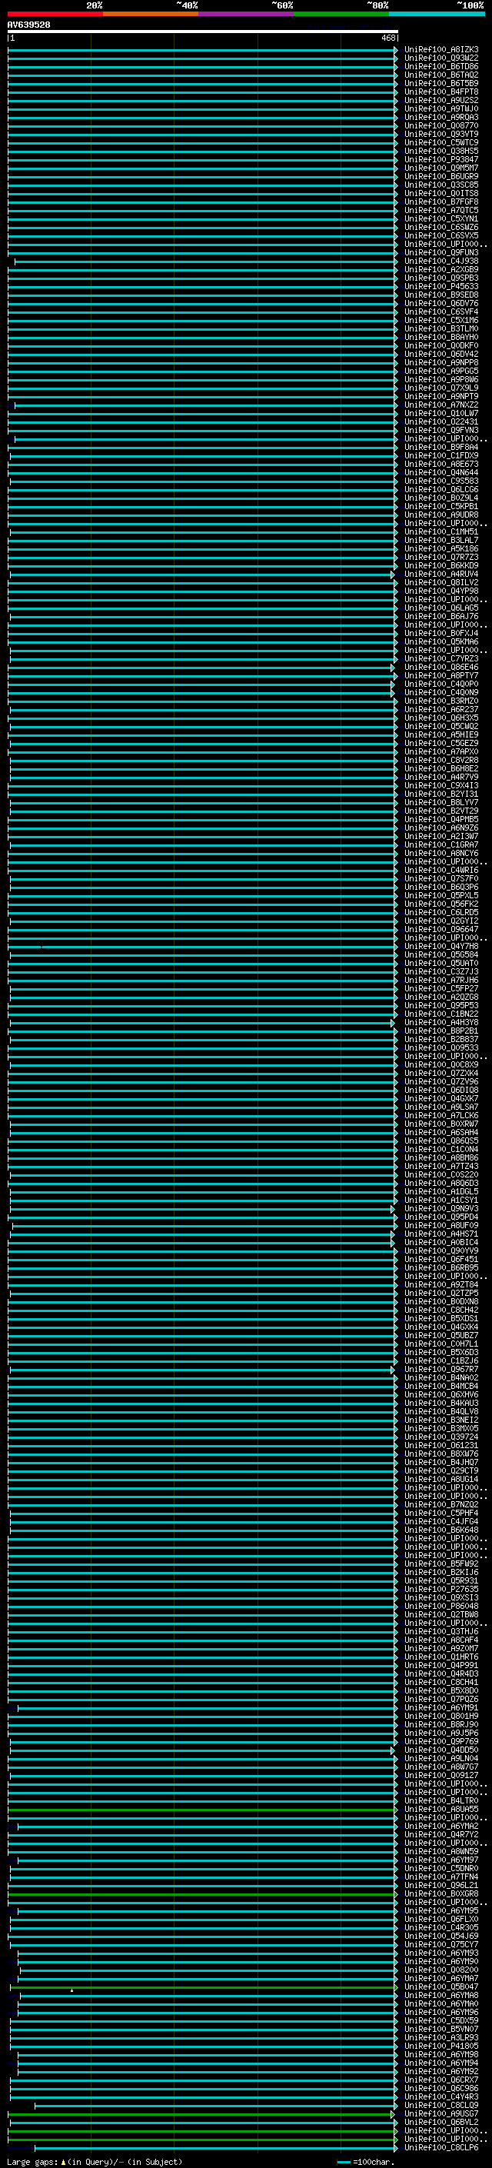Click the green-bar hit UniRef100_Q5B047

441,1987
